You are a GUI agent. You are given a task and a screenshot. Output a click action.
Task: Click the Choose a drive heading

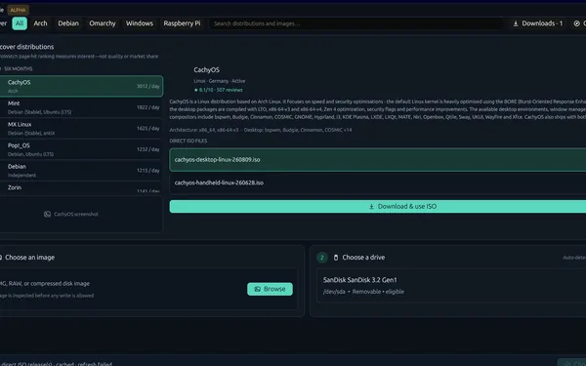click(x=363, y=258)
